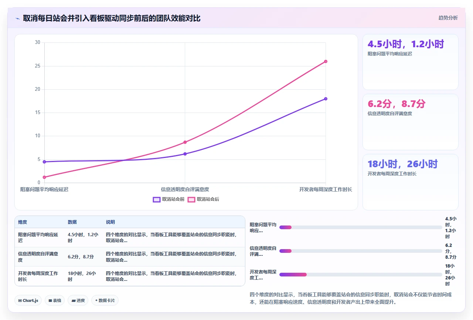
Task: Click the 4.5小时，1.2小时 data card
Action: (x=410, y=62)
